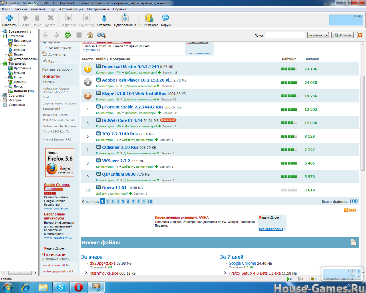The height and width of the screenshot is (293, 366).
Task: Select Новости (10) tree item
Action: click(24, 91)
